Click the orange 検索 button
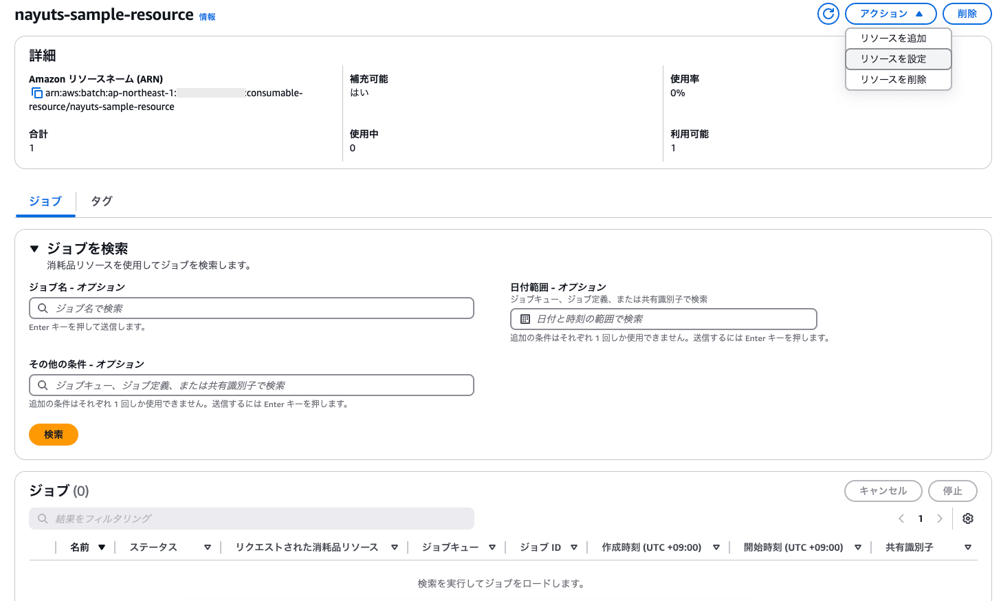 (x=54, y=435)
